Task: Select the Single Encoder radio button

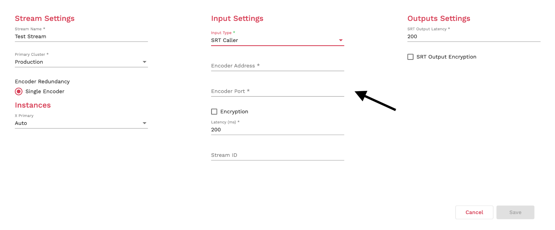Action: pos(19,92)
